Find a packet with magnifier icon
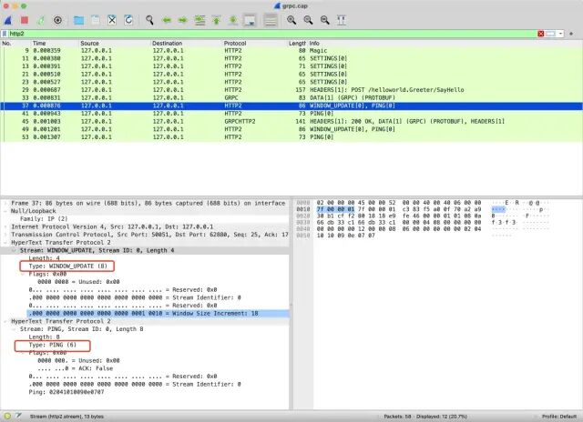583x422 pixels. [149, 20]
